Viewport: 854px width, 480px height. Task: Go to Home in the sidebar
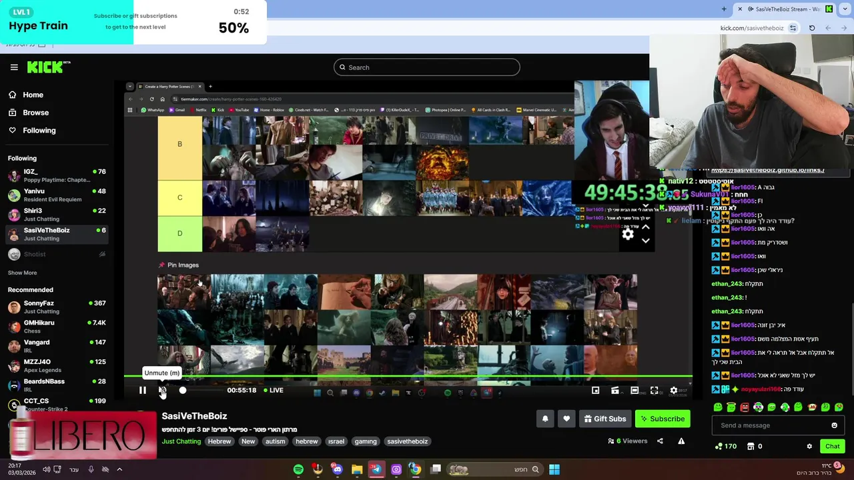click(33, 95)
